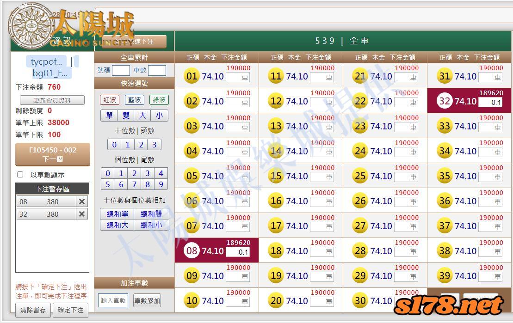This screenshot has height=323, width=513.
Task: Select yellow number ball 35
Action: click(445, 176)
